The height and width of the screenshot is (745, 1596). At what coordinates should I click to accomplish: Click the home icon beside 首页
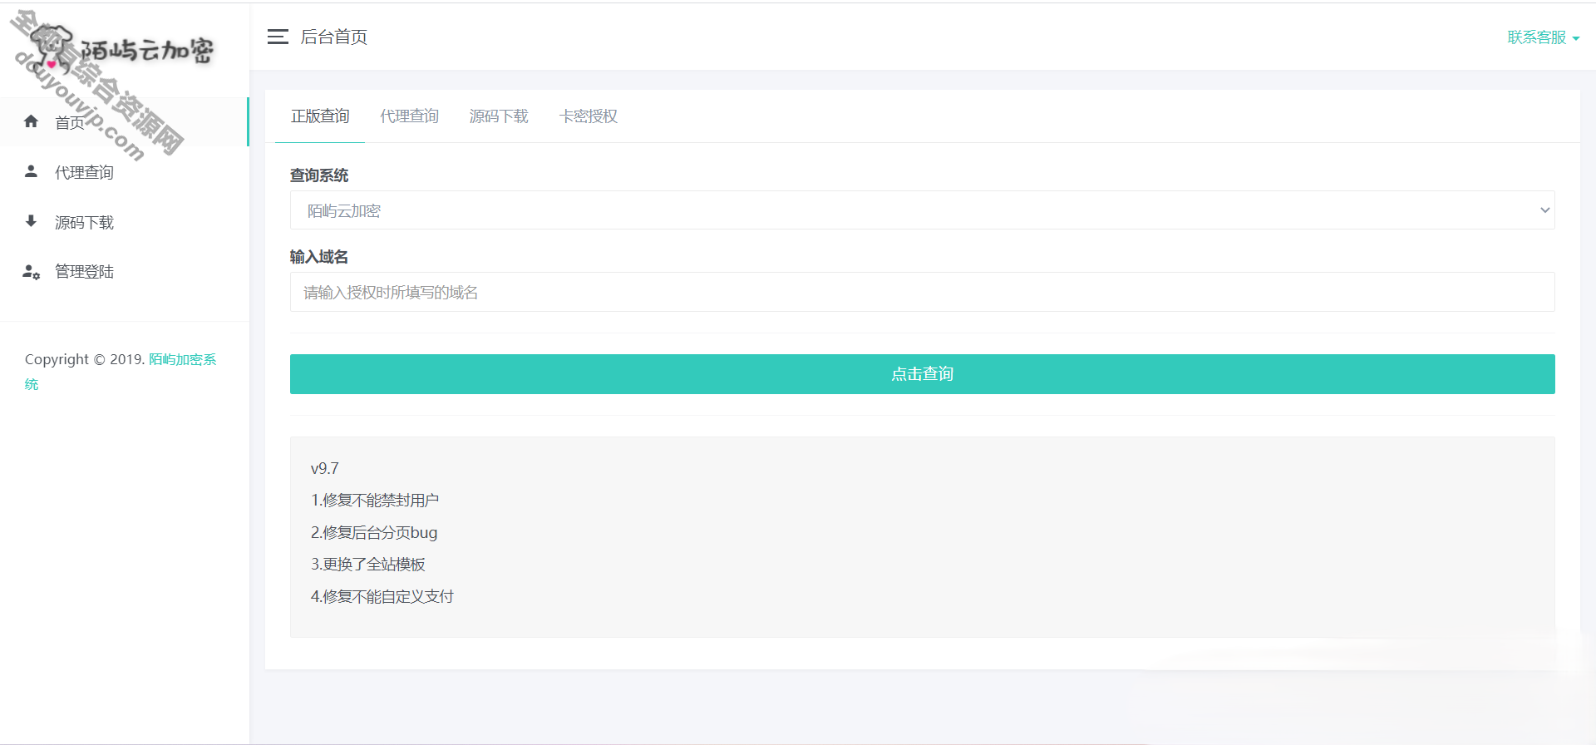[x=32, y=121]
